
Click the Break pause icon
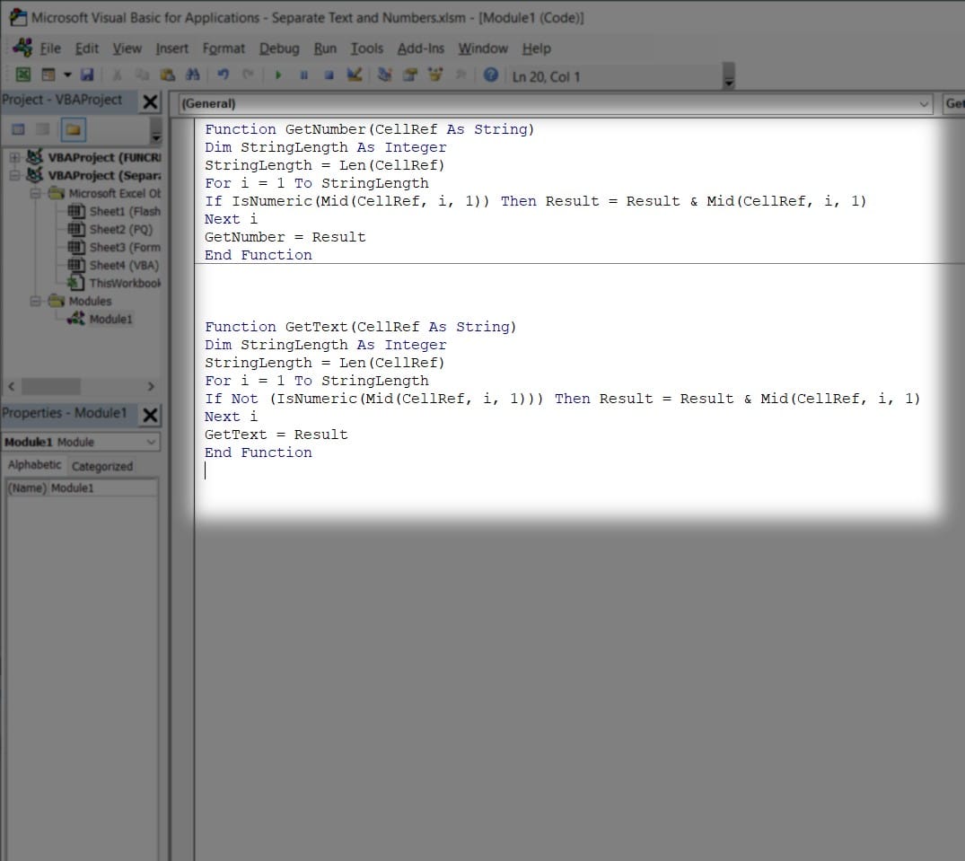coord(303,75)
